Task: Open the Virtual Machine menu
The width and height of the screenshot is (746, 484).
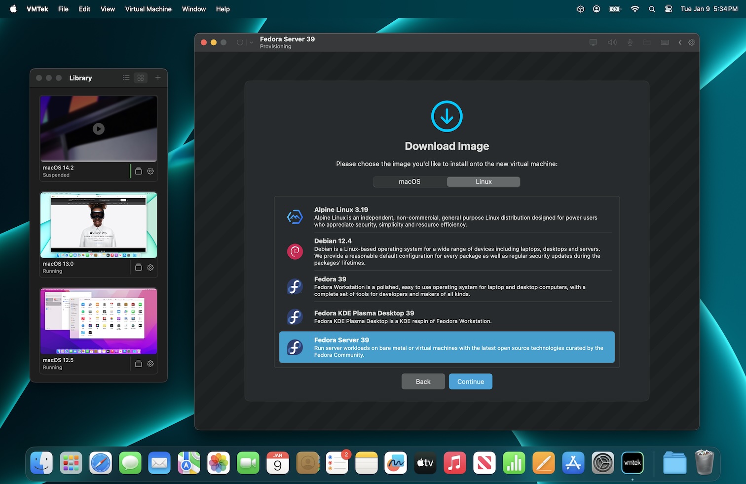Action: (148, 9)
